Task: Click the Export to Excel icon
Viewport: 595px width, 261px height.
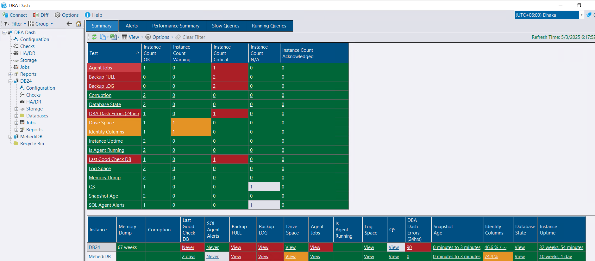Action: 113,37
